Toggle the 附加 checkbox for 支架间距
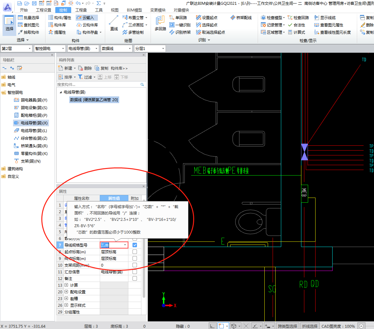Image resolution: width=374 pixels, height=329 pixels. pos(135,265)
